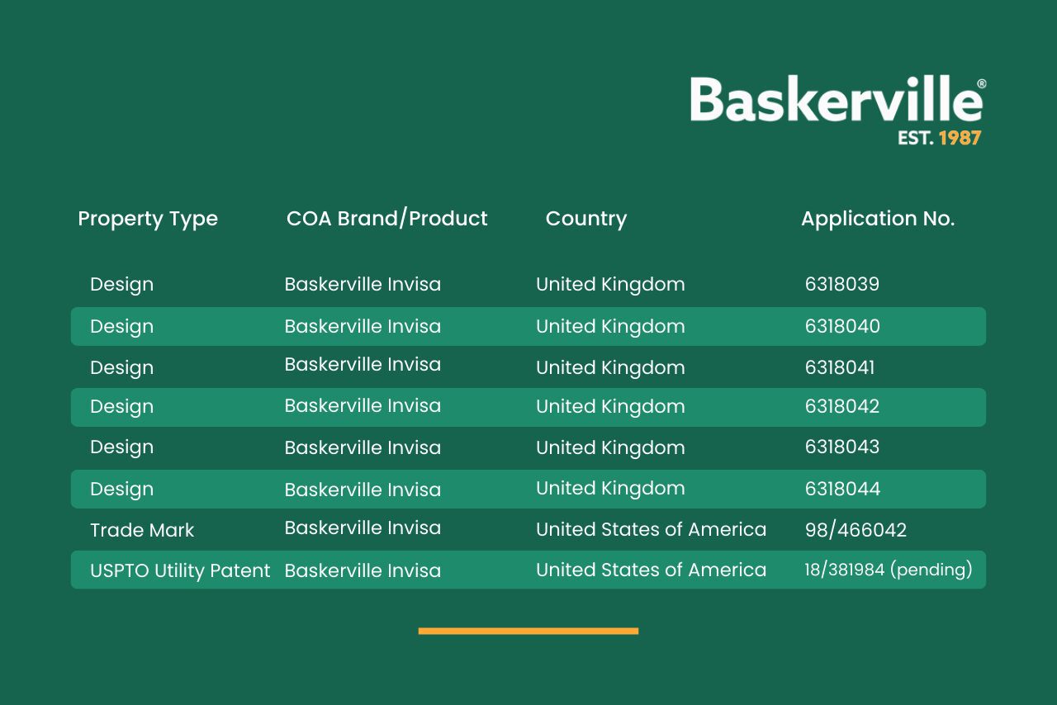The width and height of the screenshot is (1057, 705).
Task: Click Baskerville Invisa in USPTO Utility Patent row
Action: [x=363, y=571]
